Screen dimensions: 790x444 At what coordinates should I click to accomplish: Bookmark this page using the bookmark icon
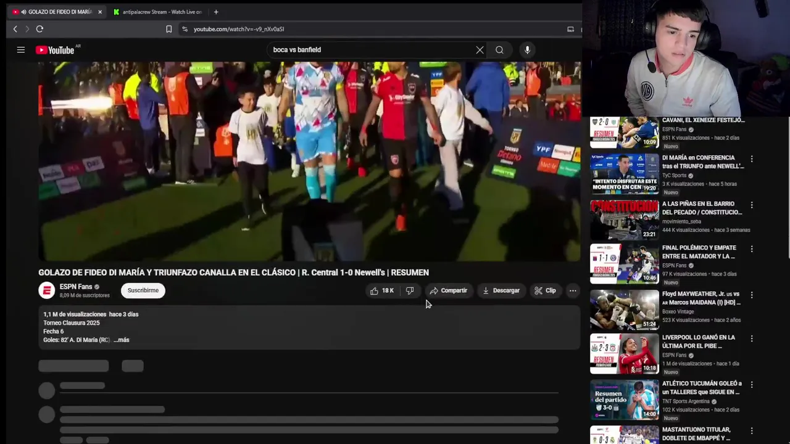click(x=168, y=29)
